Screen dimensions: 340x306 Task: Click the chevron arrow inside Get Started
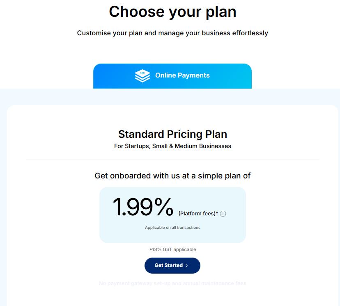coord(187,266)
